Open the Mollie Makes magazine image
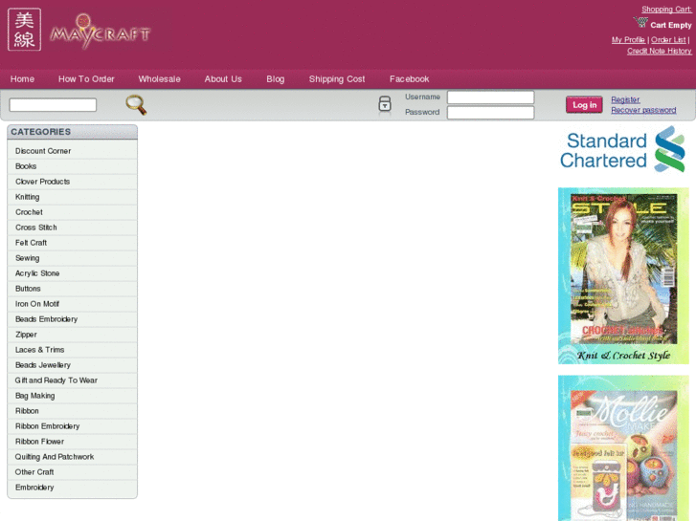 623,447
